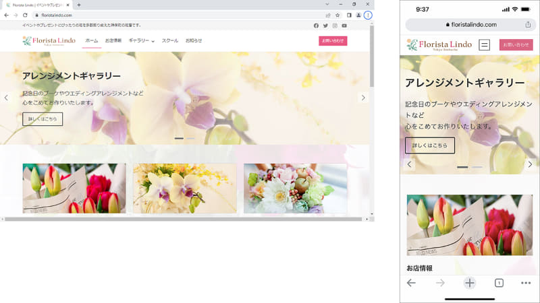Tap the mobile browser forward arrow
Image resolution: width=540 pixels, height=303 pixels.
coord(440,283)
